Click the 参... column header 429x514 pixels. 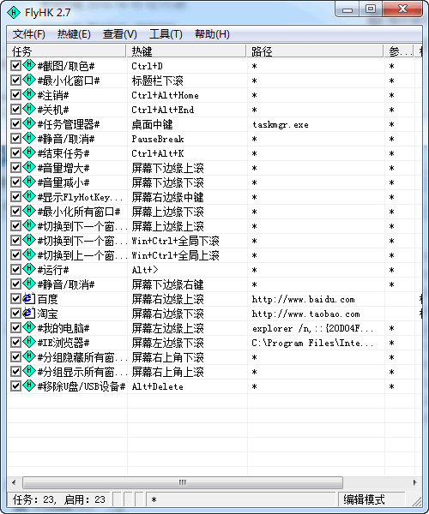click(x=399, y=51)
